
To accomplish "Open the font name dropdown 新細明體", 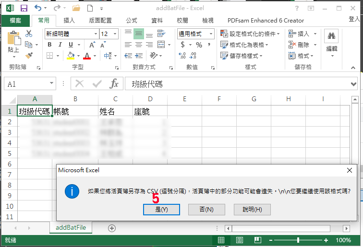I will point(96,34).
